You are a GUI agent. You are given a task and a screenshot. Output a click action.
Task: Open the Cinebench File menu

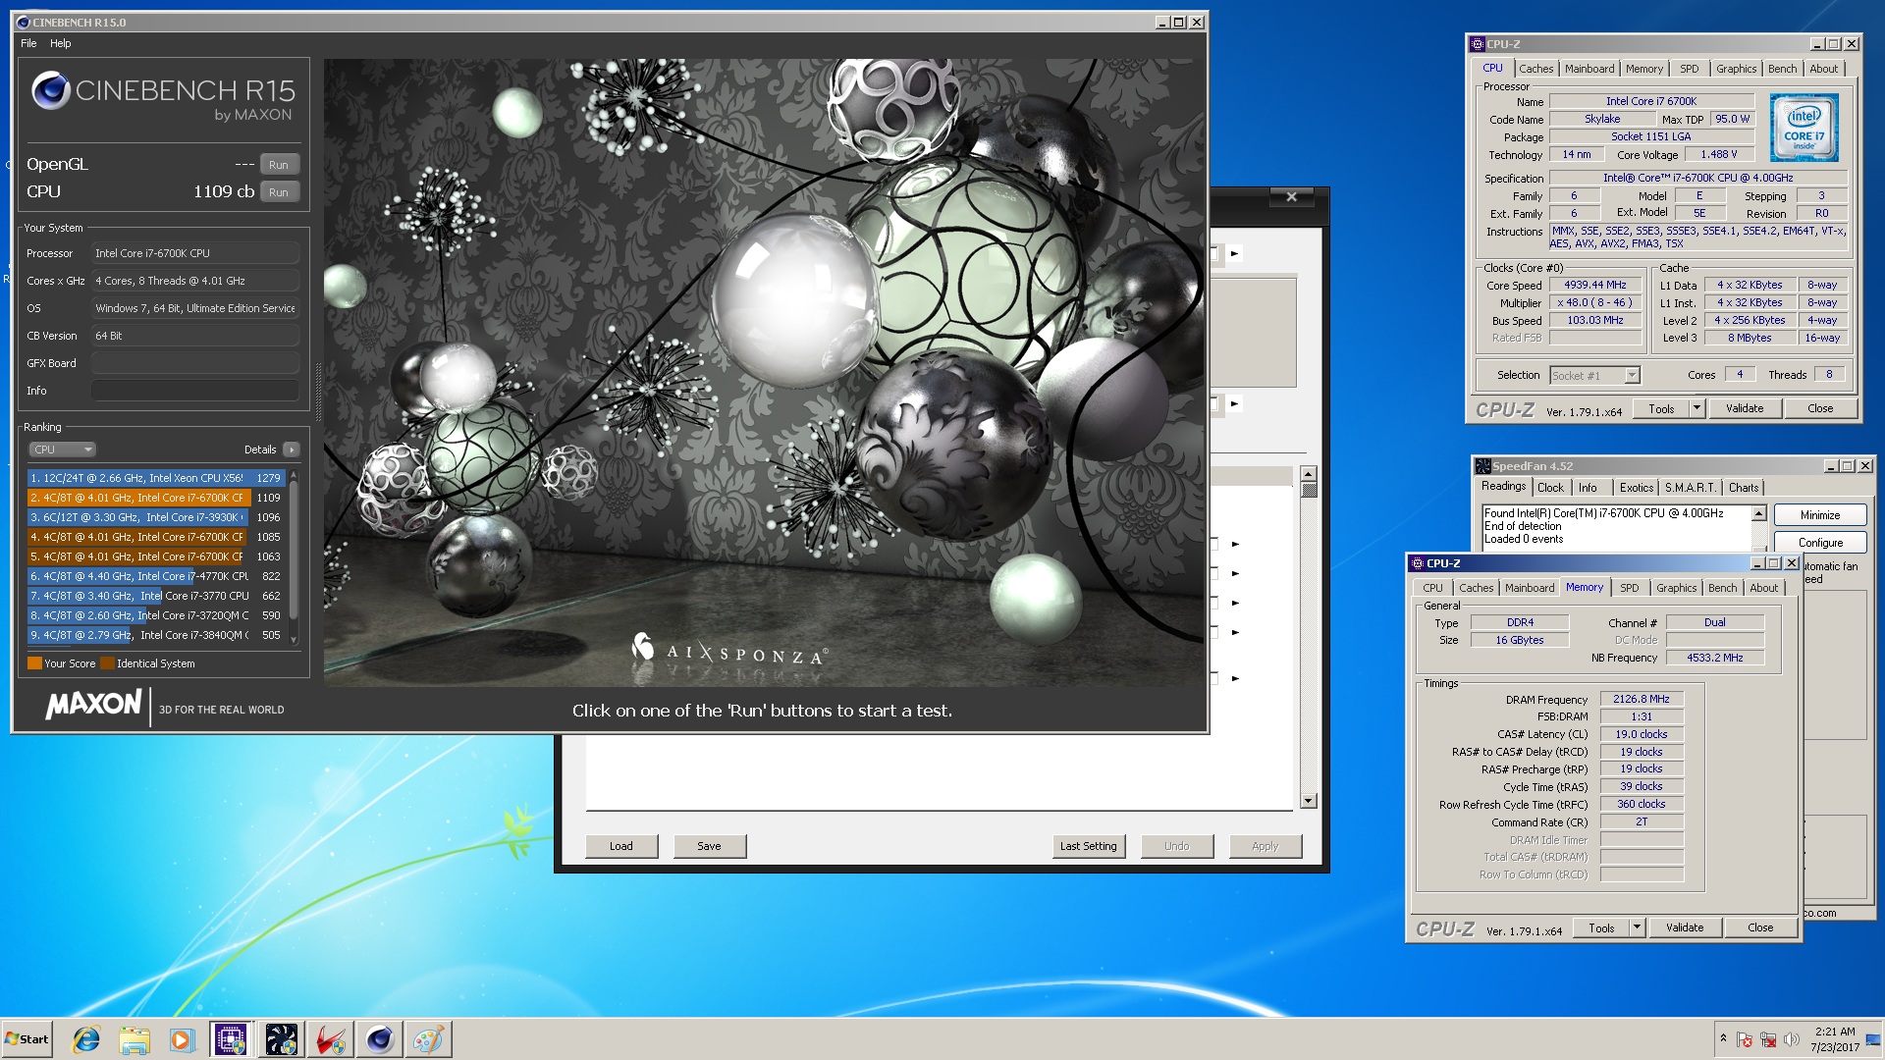tap(28, 43)
